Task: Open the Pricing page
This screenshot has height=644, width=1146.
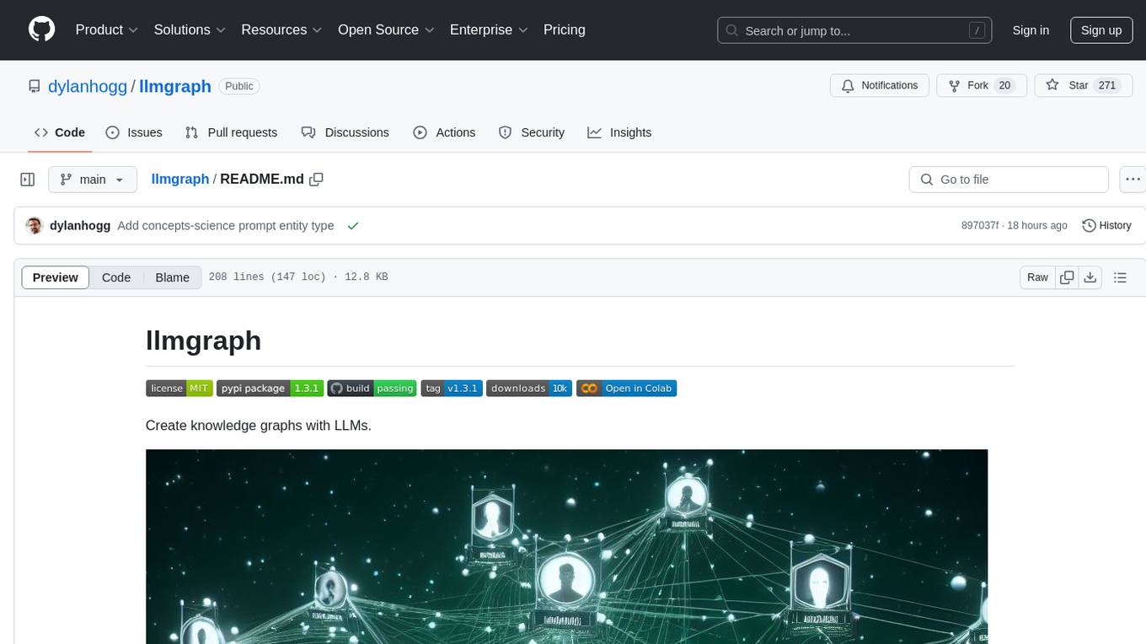Action: [565, 30]
